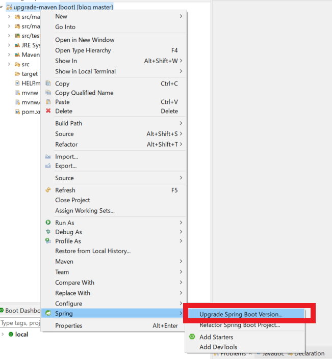Click the Copy icon in context menu

(x=48, y=84)
